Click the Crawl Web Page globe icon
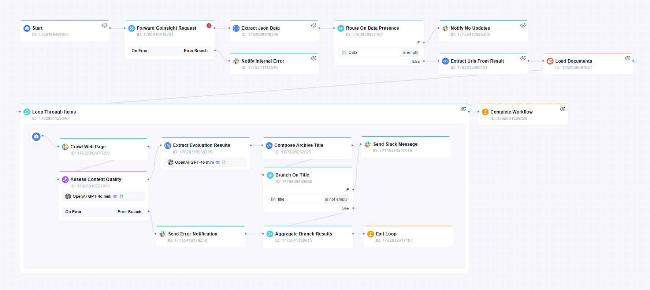Viewport: 650px width, 290px height. [65, 147]
